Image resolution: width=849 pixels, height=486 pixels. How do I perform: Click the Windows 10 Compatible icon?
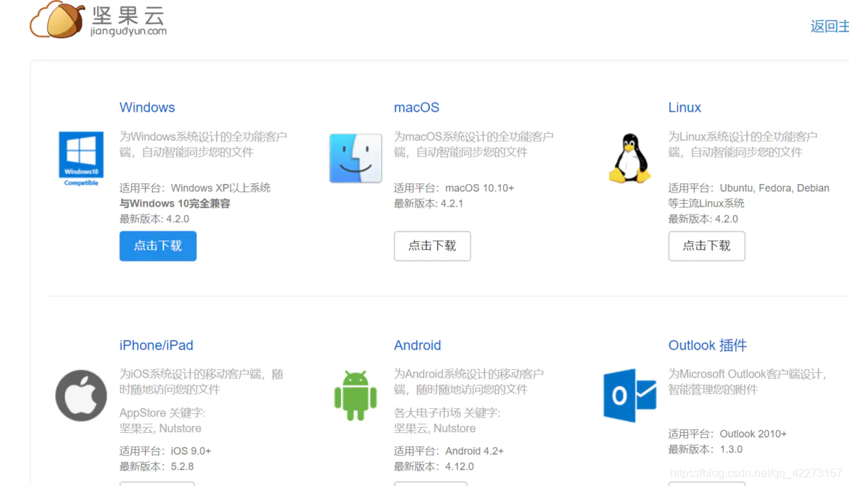(x=81, y=158)
